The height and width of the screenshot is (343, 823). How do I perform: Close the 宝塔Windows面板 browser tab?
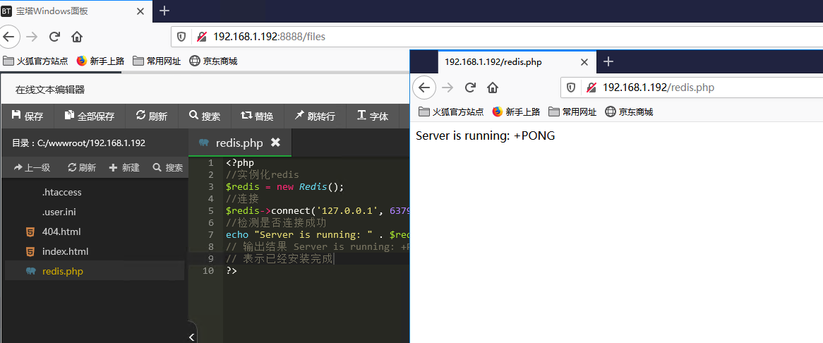140,11
